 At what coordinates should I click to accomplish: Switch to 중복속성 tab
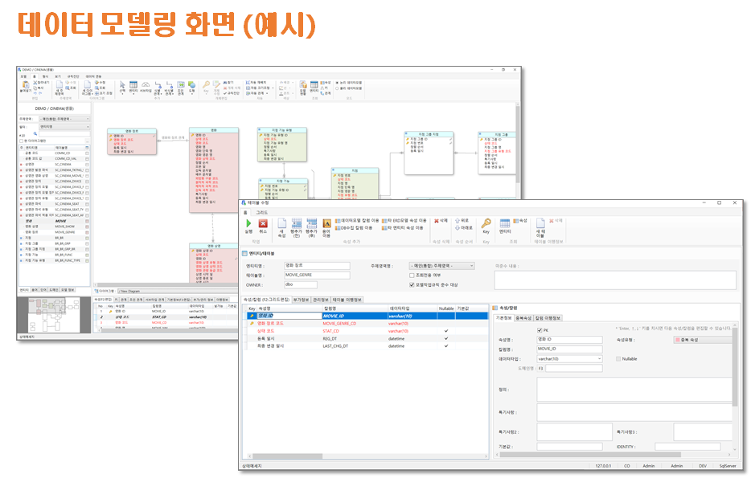point(523,317)
